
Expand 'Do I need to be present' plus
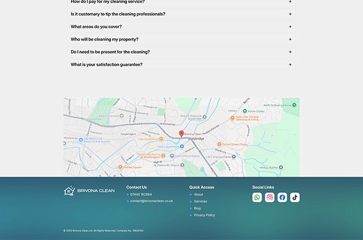(290, 52)
